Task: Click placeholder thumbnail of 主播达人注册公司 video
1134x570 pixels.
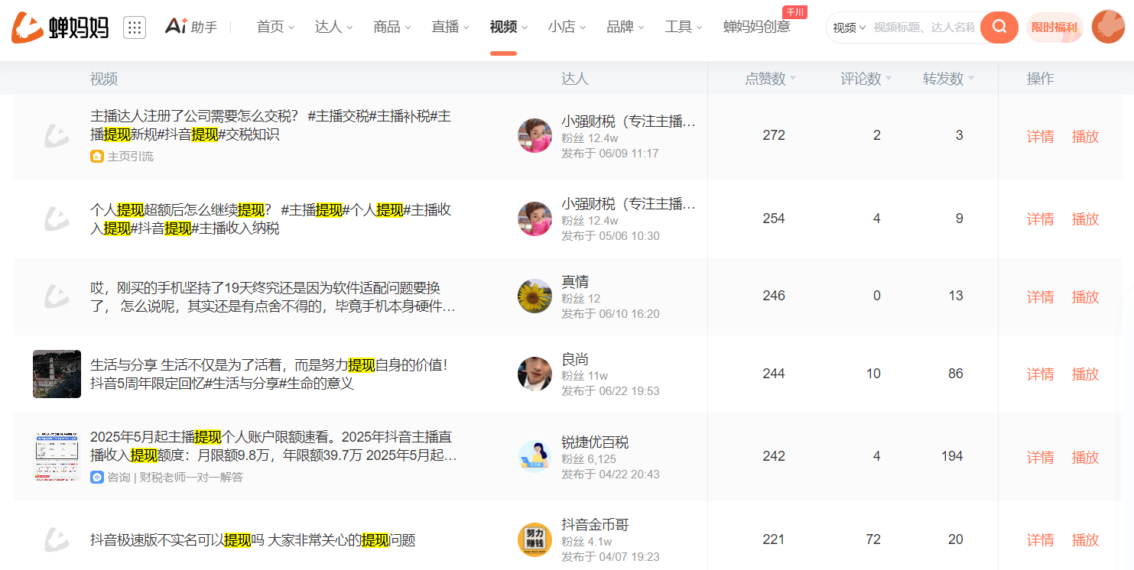Action: point(57,136)
